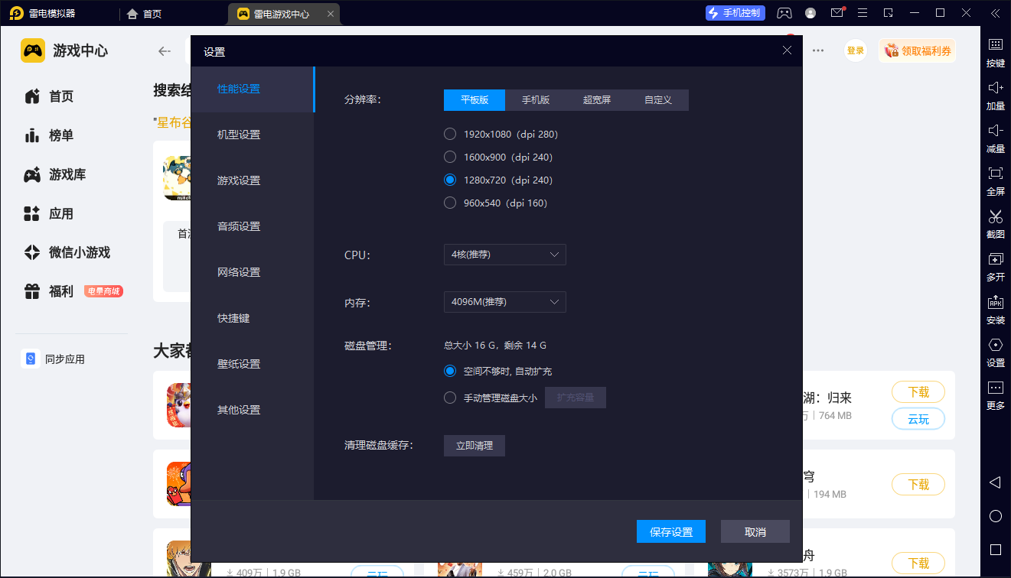Switch to the 超宽屏 resolution tab

pos(597,100)
